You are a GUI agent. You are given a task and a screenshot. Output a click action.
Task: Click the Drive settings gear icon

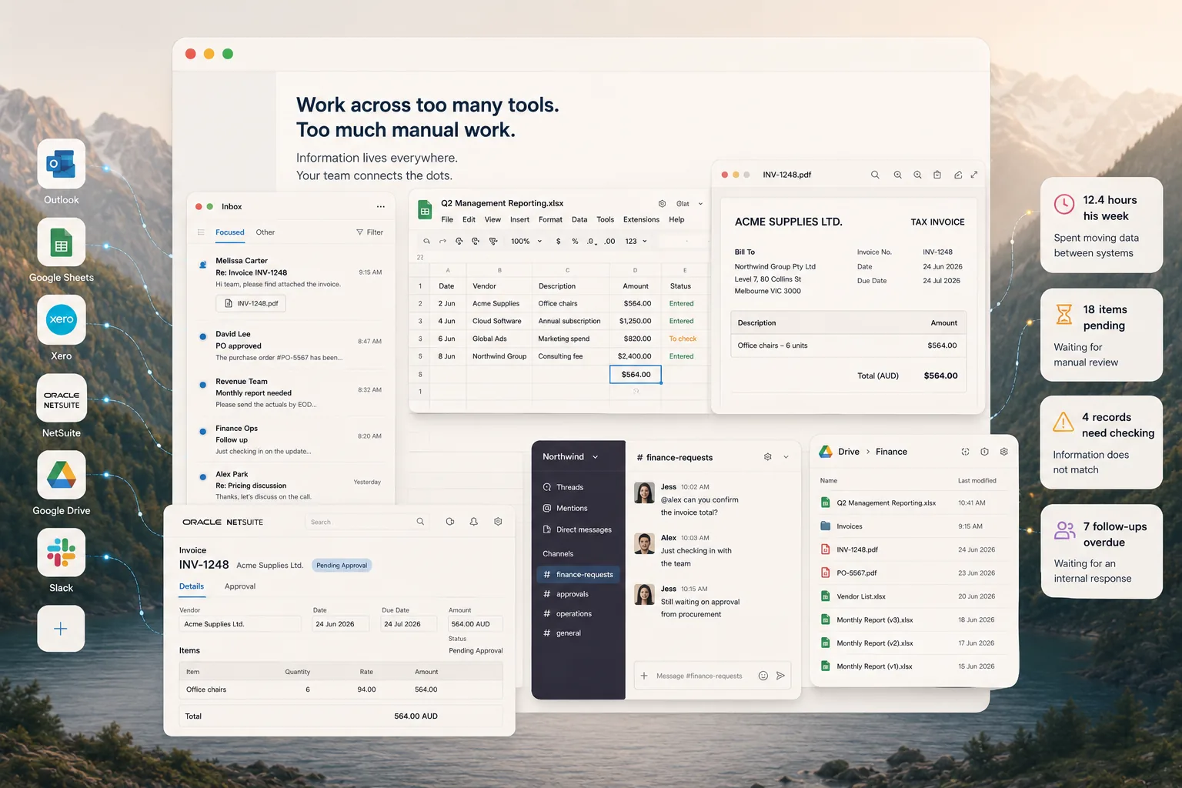1004,452
